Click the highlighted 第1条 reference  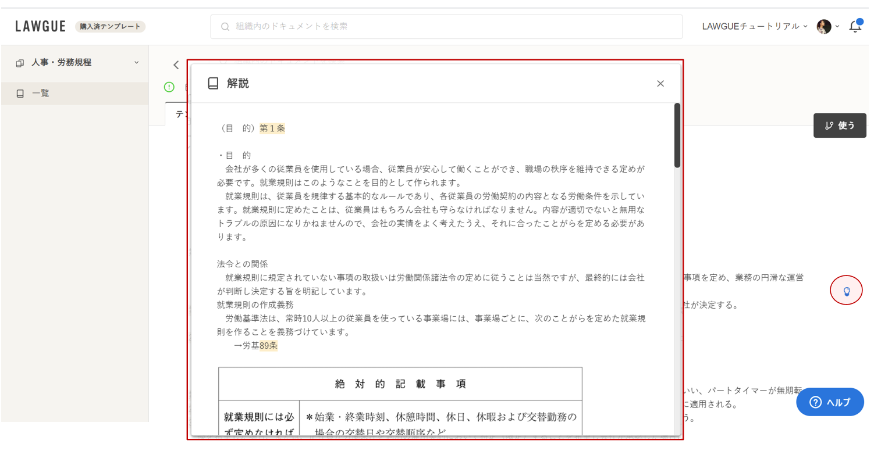click(272, 128)
